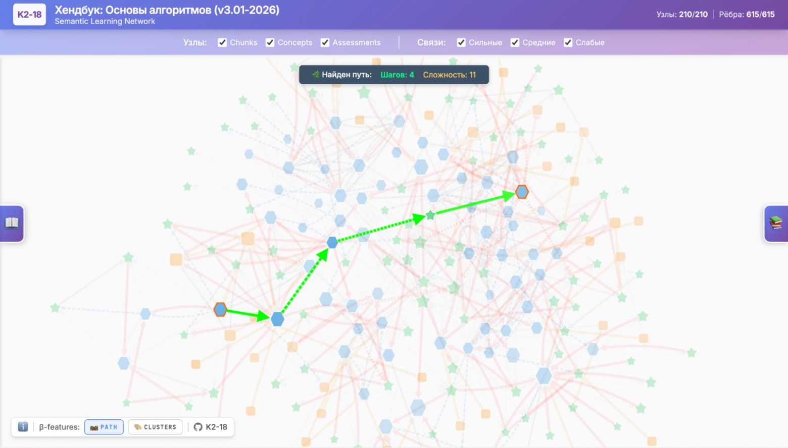This screenshot has height=448, width=788.
Task: Click the 'Сложность: 11' path difficulty value
Action: [449, 75]
